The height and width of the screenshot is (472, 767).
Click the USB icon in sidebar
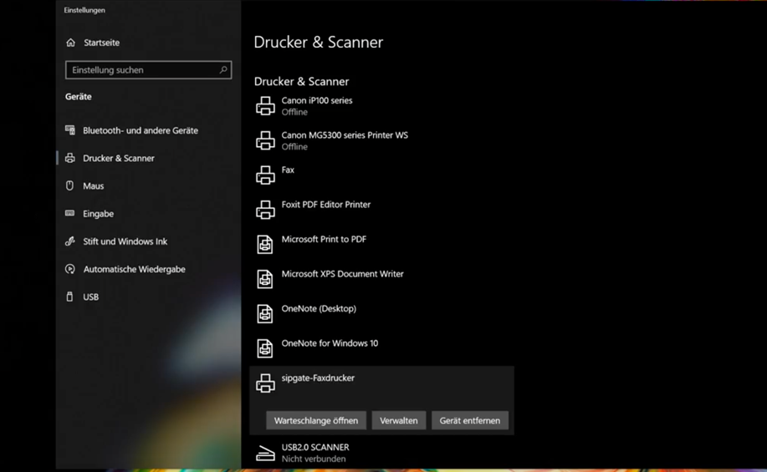coord(69,297)
